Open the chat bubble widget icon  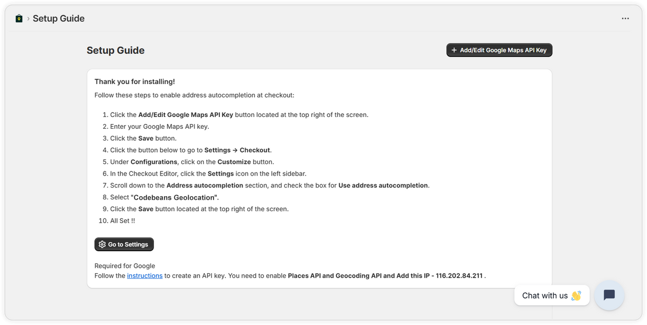tap(609, 295)
